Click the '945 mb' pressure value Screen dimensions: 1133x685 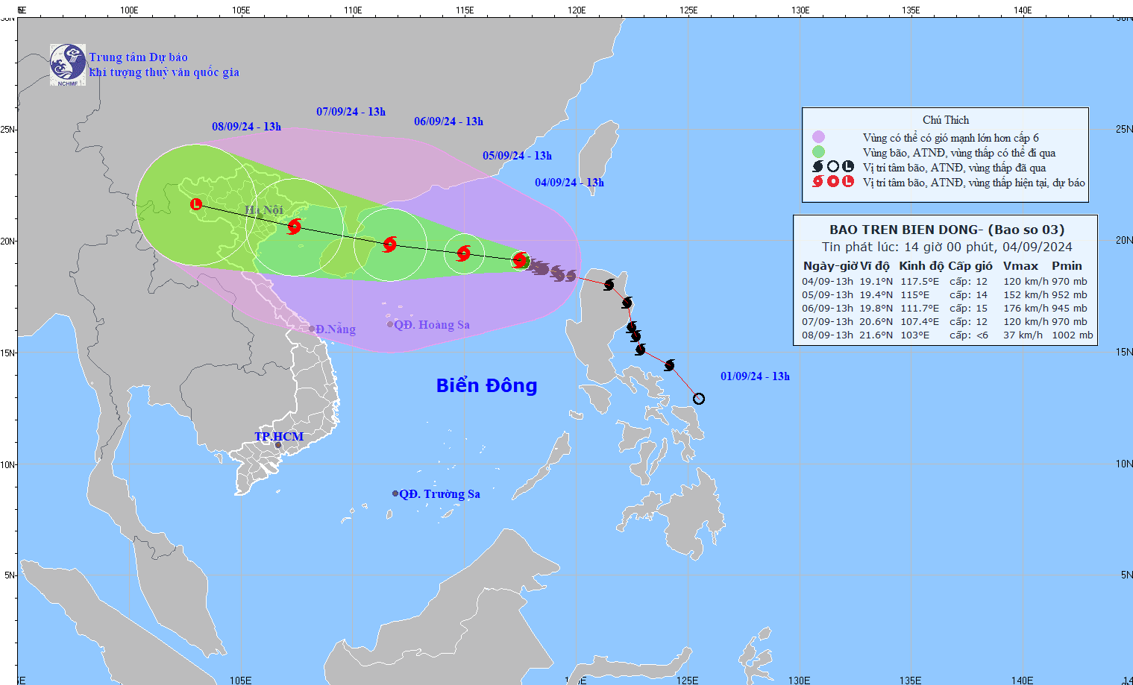1070,309
